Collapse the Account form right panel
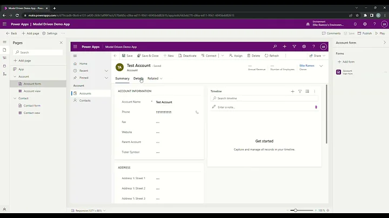The height and width of the screenshot is (218, 389). (385, 43)
